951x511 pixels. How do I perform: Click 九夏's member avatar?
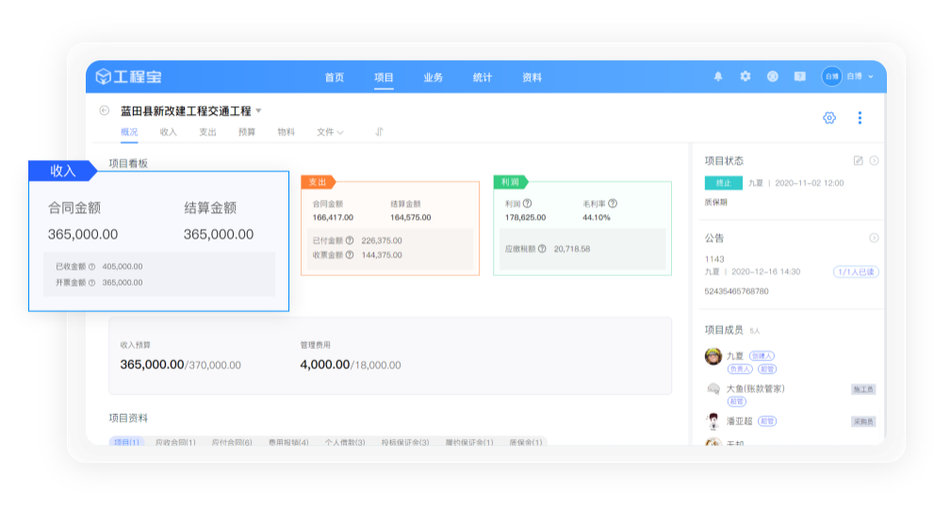pos(713,356)
